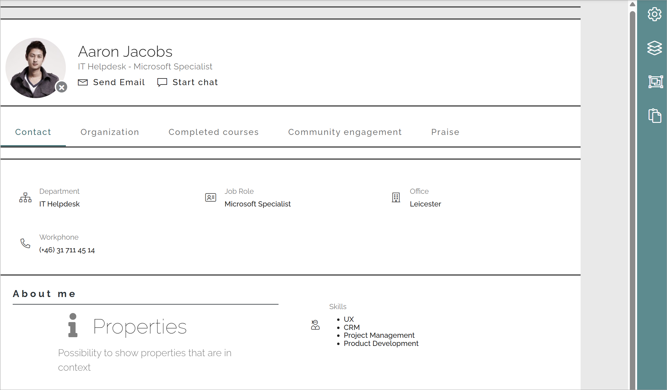
Task: Remove profile picture with the X badge
Action: (62, 88)
